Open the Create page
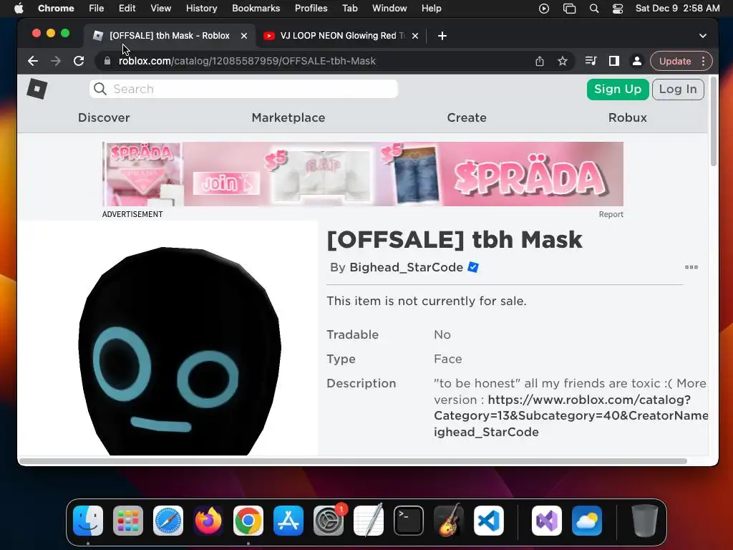This screenshot has height=550, width=733. [467, 117]
